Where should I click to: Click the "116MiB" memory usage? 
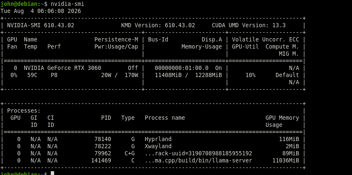click(289, 139)
